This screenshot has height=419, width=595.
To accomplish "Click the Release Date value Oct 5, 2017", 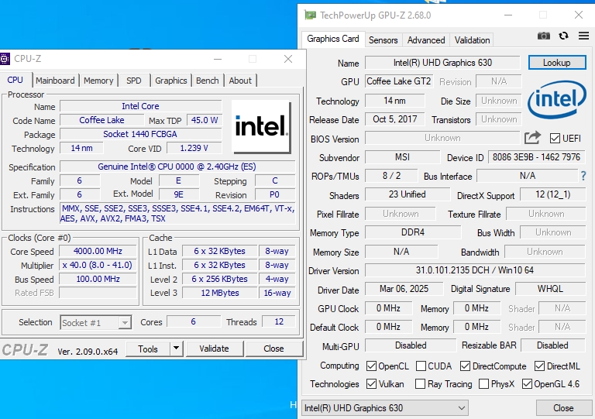I will (394, 119).
